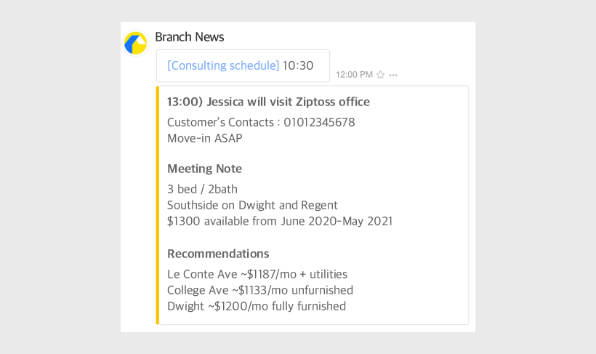Screen dimensions: 596x354
Task: Select the 3 bed / 2bath line
Action: (x=202, y=189)
